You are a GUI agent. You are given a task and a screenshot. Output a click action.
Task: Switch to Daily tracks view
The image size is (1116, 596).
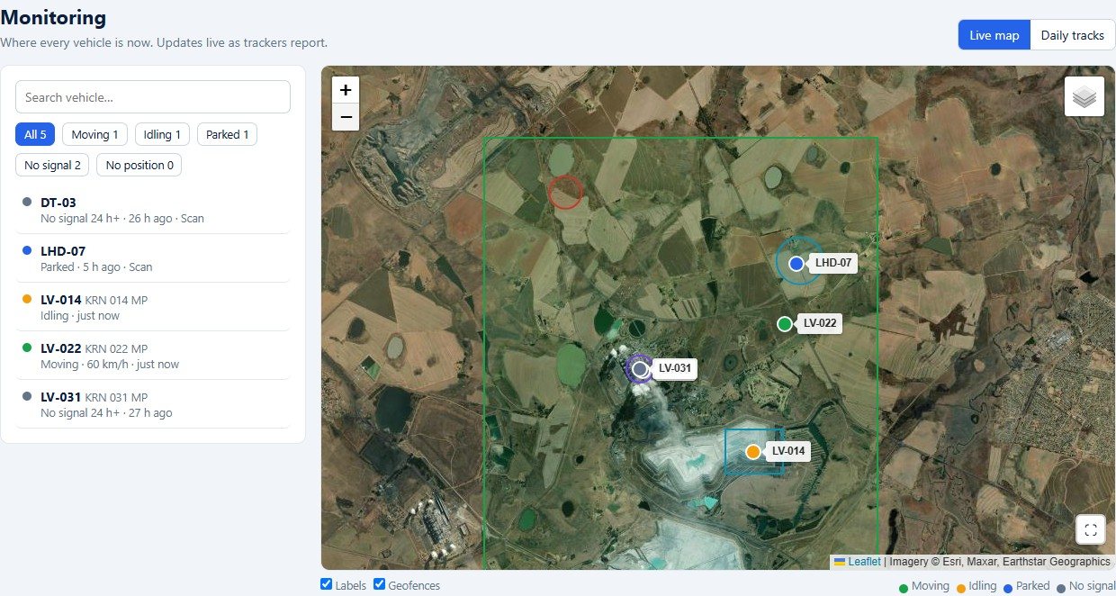[x=1073, y=35]
